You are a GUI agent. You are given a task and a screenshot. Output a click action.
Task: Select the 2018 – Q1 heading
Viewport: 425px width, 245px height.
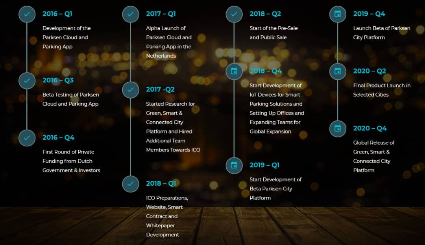click(x=161, y=184)
